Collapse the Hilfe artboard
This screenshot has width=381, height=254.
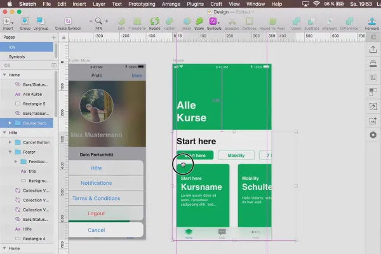point(4,133)
